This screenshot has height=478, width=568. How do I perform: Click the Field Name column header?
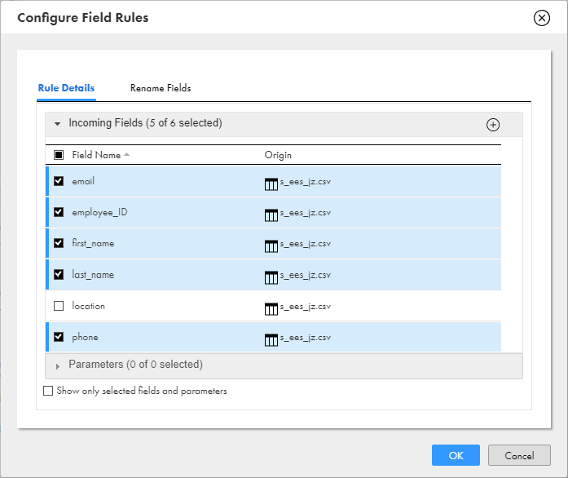(x=96, y=155)
